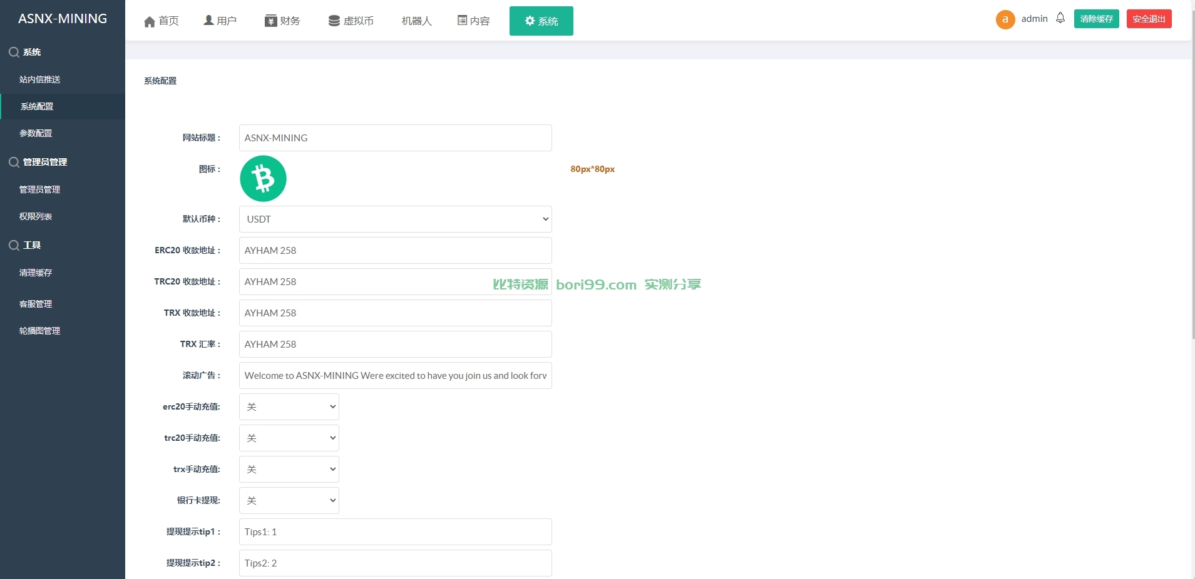This screenshot has width=1195, height=579.
Task: Click the user silhouette icon beside 用户
Action: 209,21
